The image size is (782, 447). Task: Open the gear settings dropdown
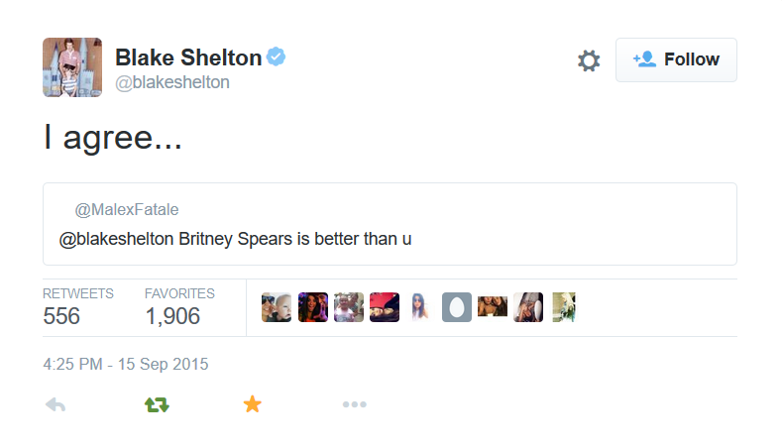[x=589, y=60]
